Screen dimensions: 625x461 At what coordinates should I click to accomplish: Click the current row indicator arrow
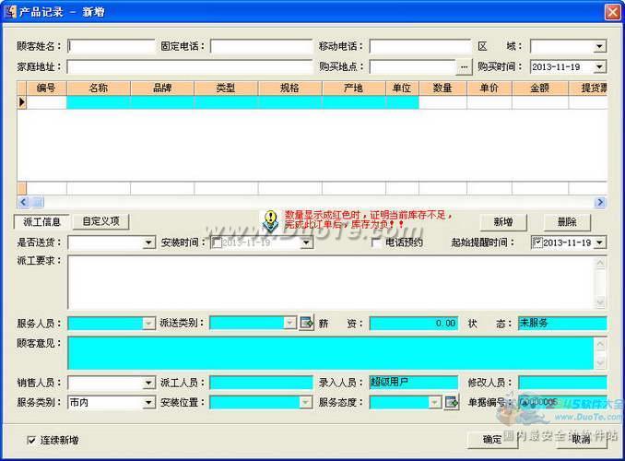tap(22, 102)
